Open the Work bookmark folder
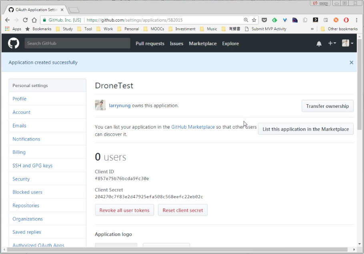364x254 pixels. click(105, 29)
